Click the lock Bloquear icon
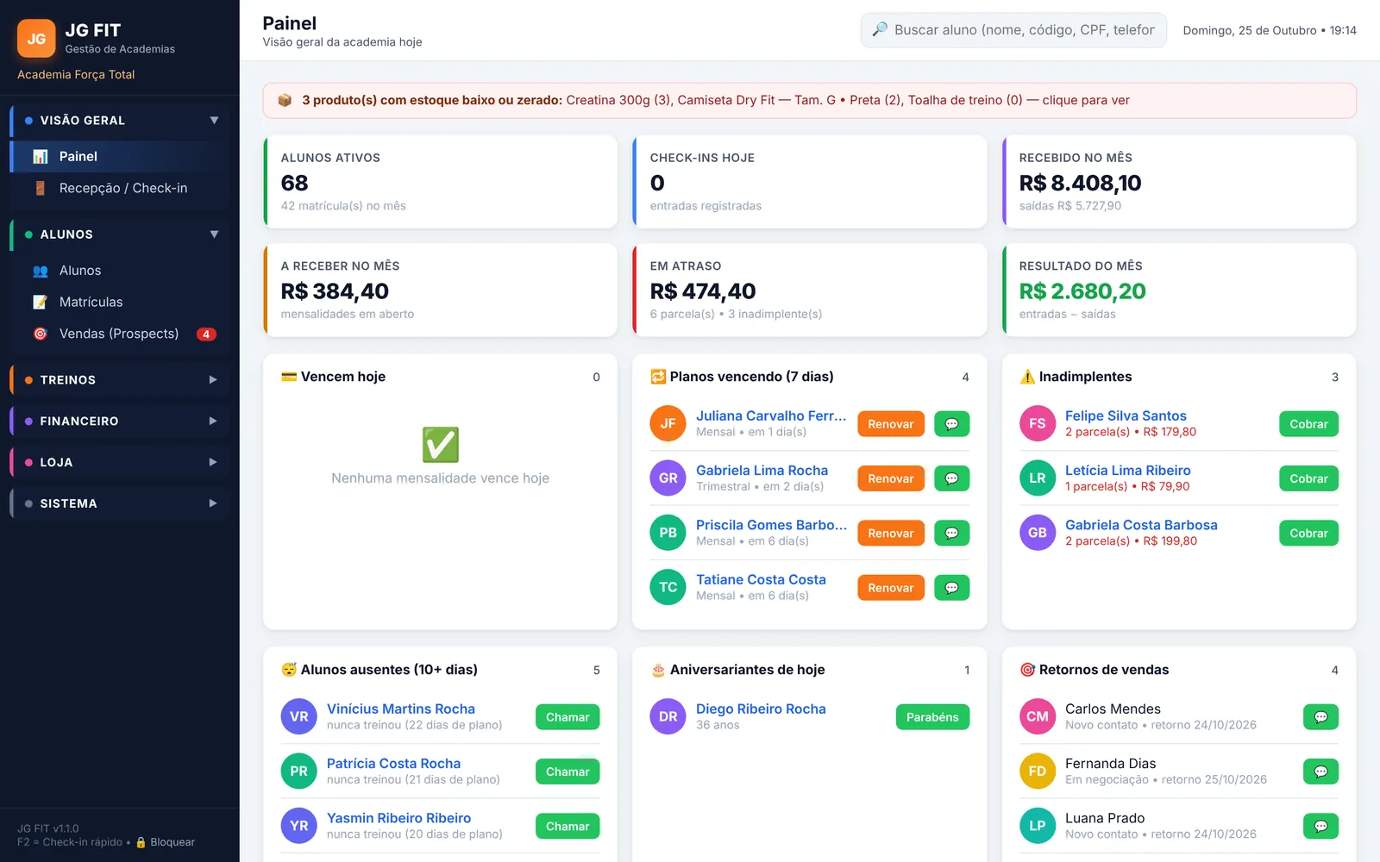1380x862 pixels. [141, 843]
